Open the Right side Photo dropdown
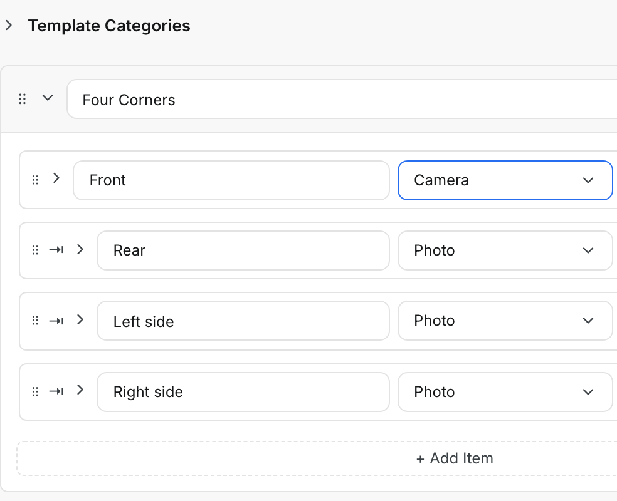This screenshot has height=501, width=617. point(505,392)
